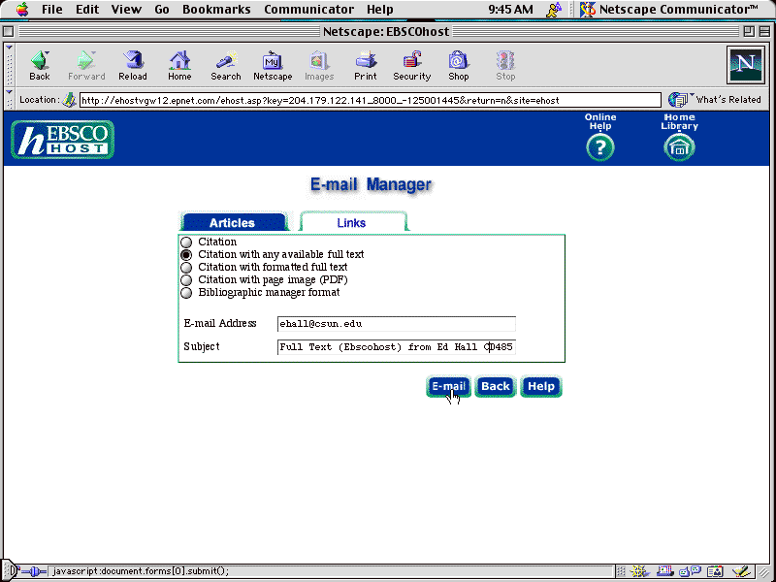Open the Apple menu
The image size is (776, 582).
tap(22, 9)
